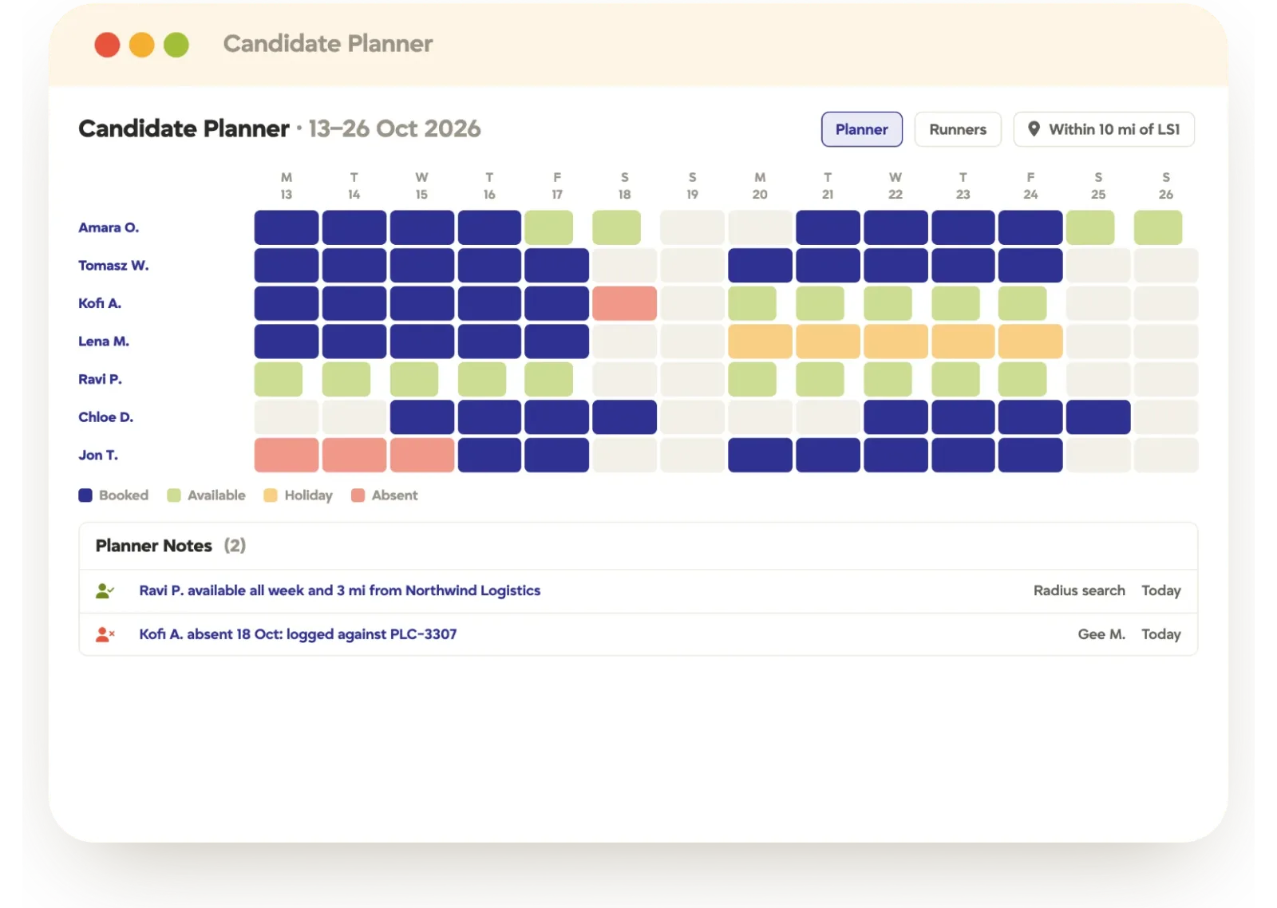1277x908 pixels.
Task: Click the Planner Notes heading
Action: (x=154, y=546)
